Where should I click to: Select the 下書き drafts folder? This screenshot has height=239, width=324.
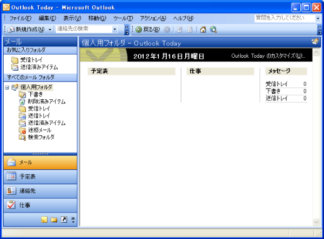coord(36,94)
